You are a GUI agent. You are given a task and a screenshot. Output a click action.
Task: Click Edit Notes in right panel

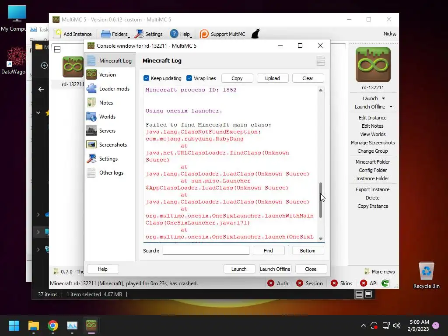373,126
